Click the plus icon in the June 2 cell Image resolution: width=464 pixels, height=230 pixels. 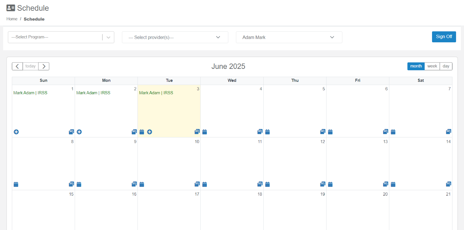(79, 132)
